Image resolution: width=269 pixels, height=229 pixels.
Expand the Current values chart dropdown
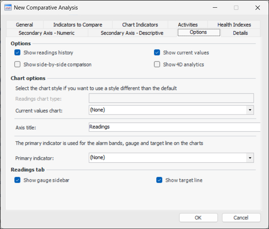tap(250, 109)
